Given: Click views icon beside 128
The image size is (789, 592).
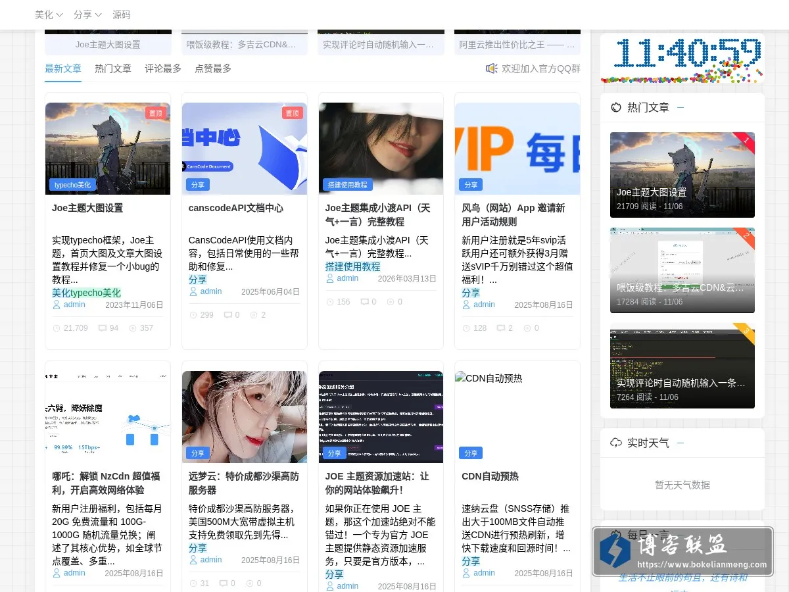Looking at the screenshot, I should point(466,328).
